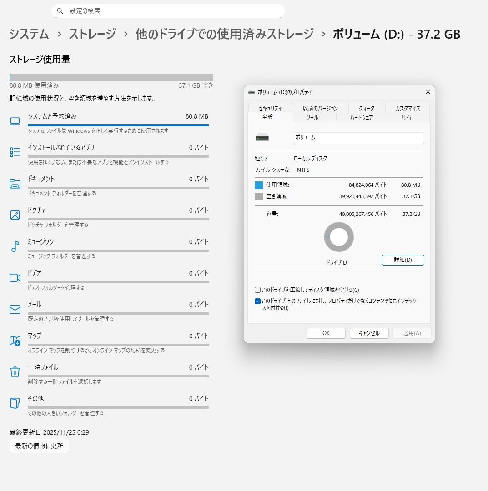Click the Pictures category icon
This screenshot has height=491, width=488.
point(15,215)
